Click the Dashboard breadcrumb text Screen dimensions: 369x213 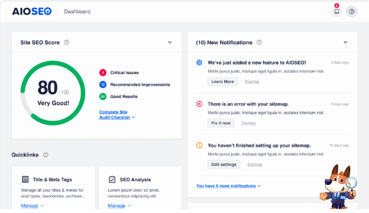point(77,11)
